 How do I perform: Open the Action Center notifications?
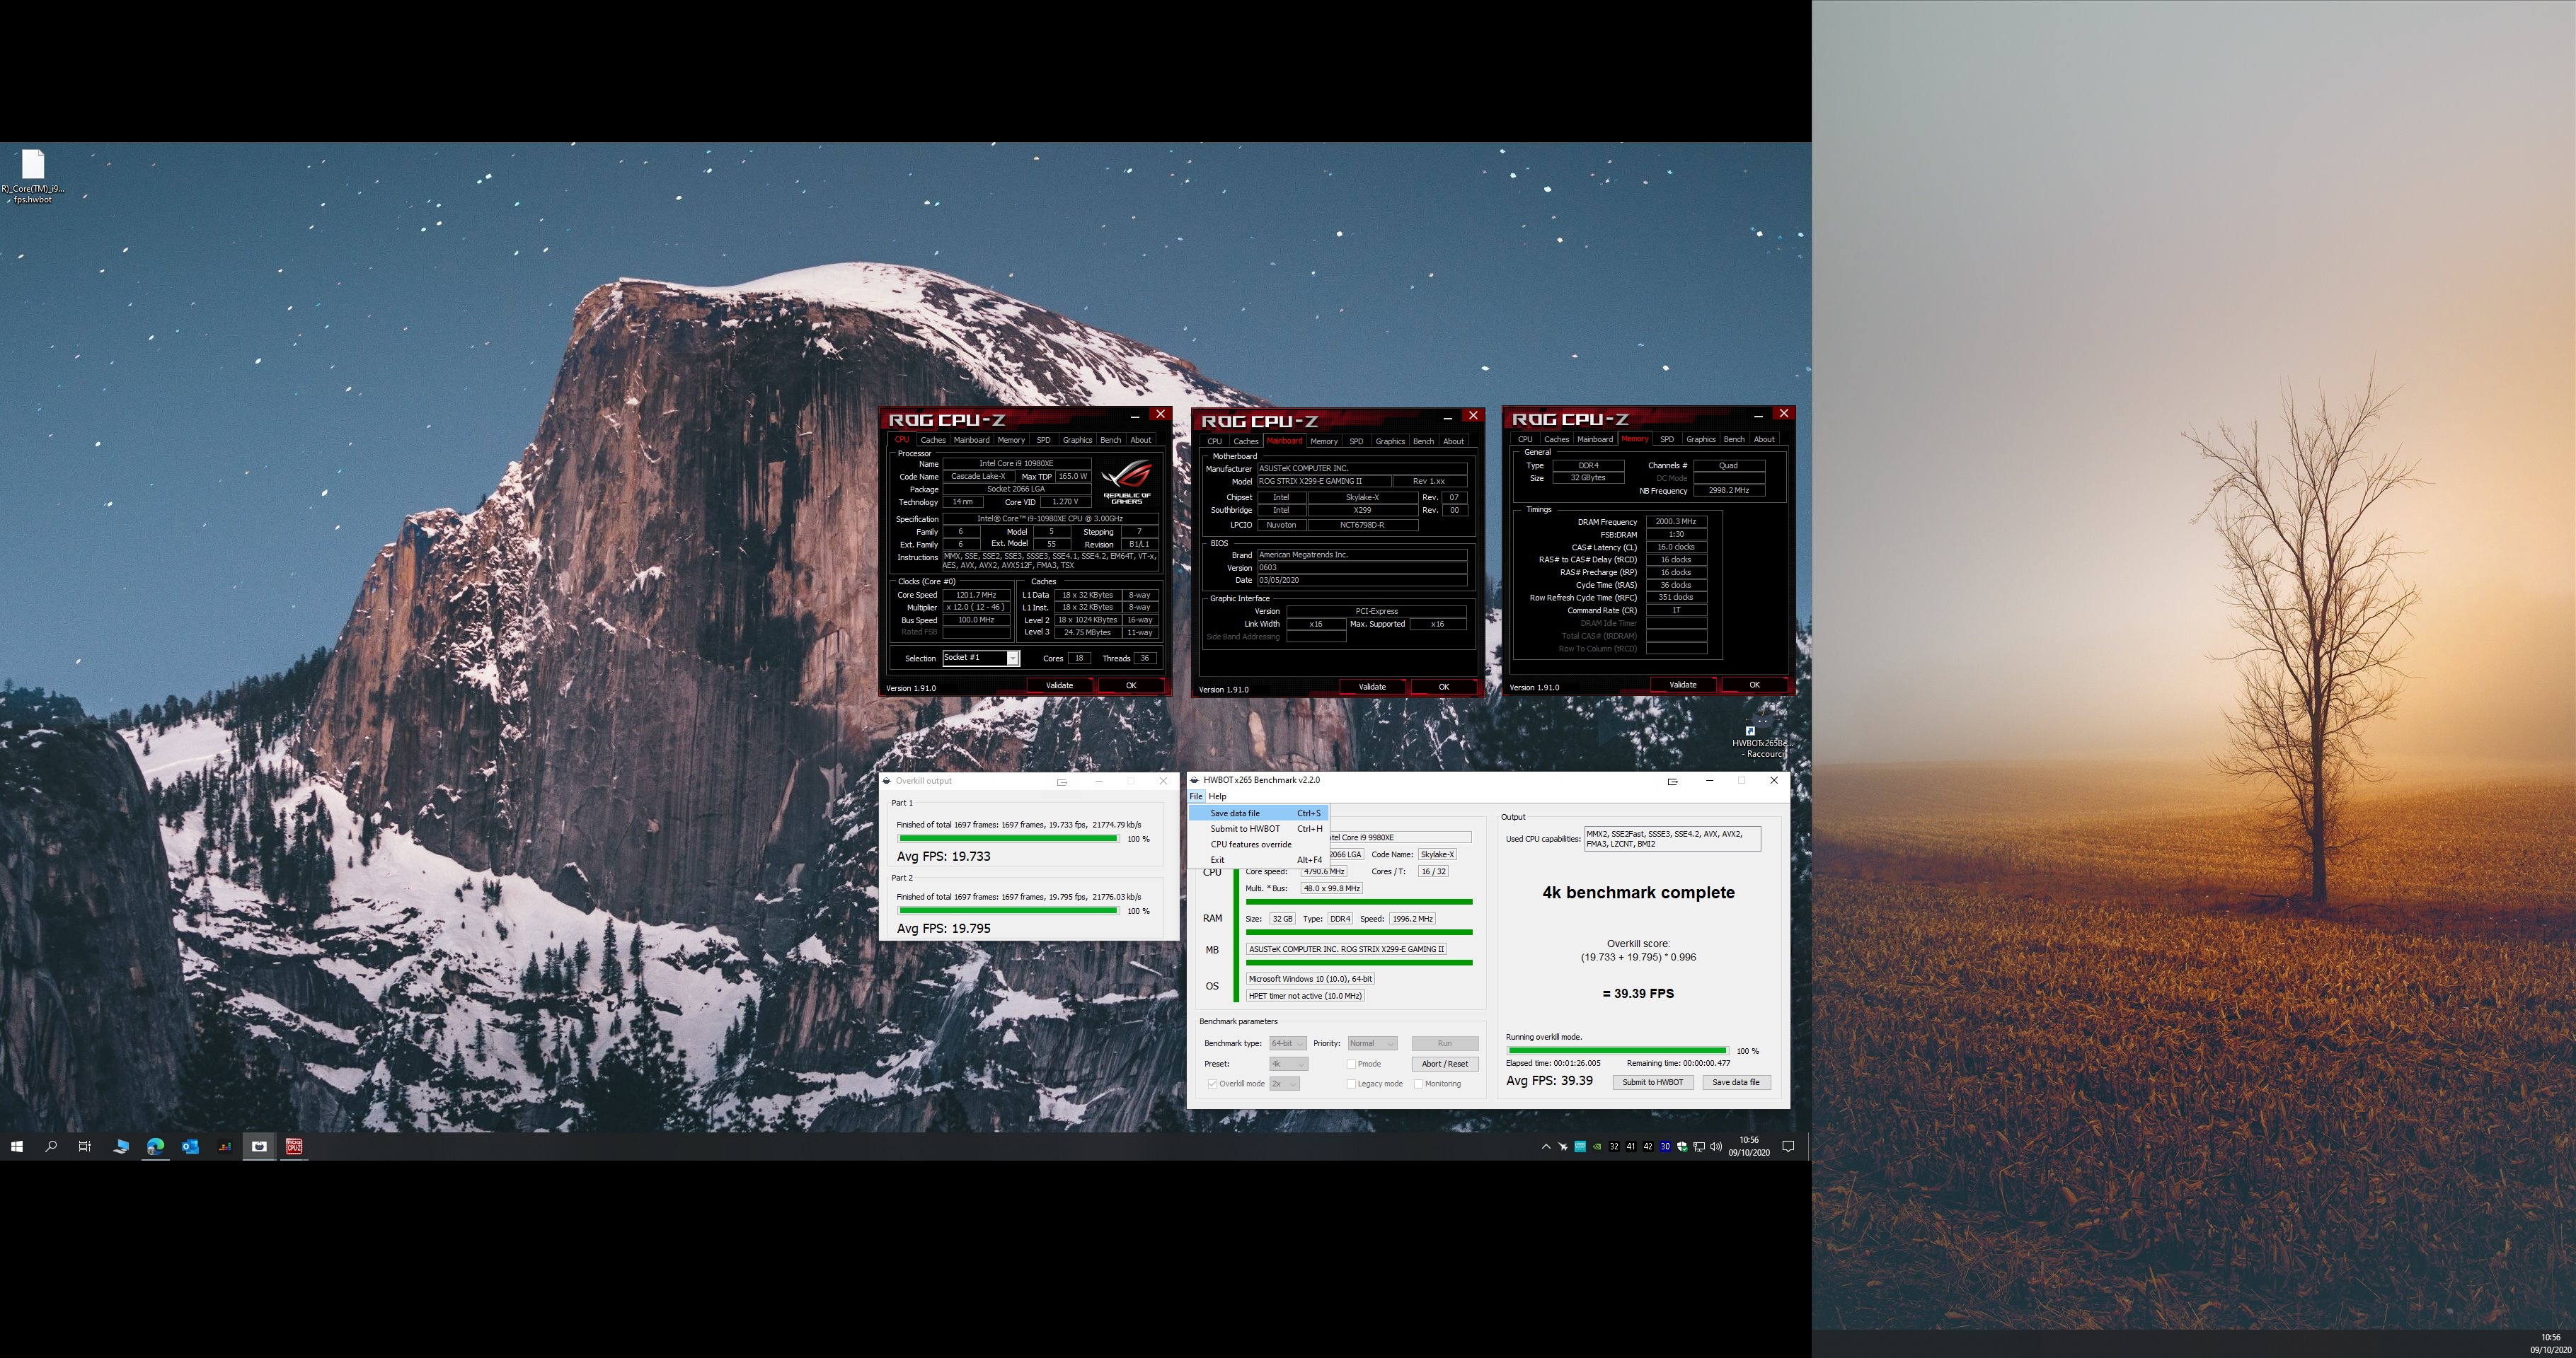(1788, 1146)
